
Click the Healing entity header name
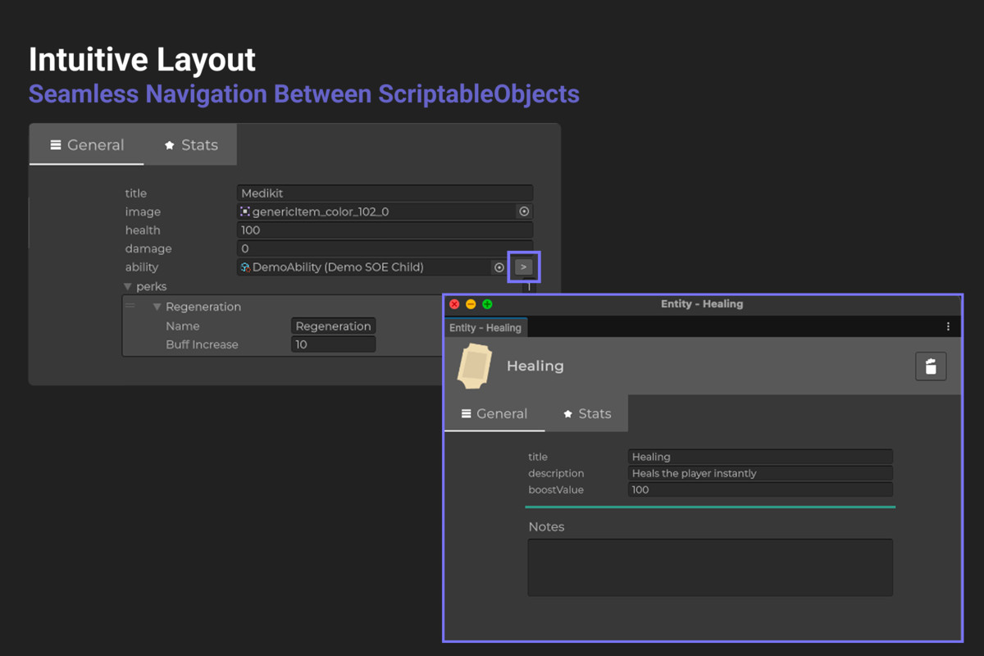pyautogui.click(x=535, y=366)
